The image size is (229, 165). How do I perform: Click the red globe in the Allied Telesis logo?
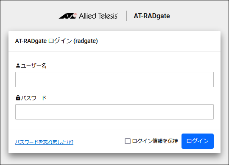75,15
